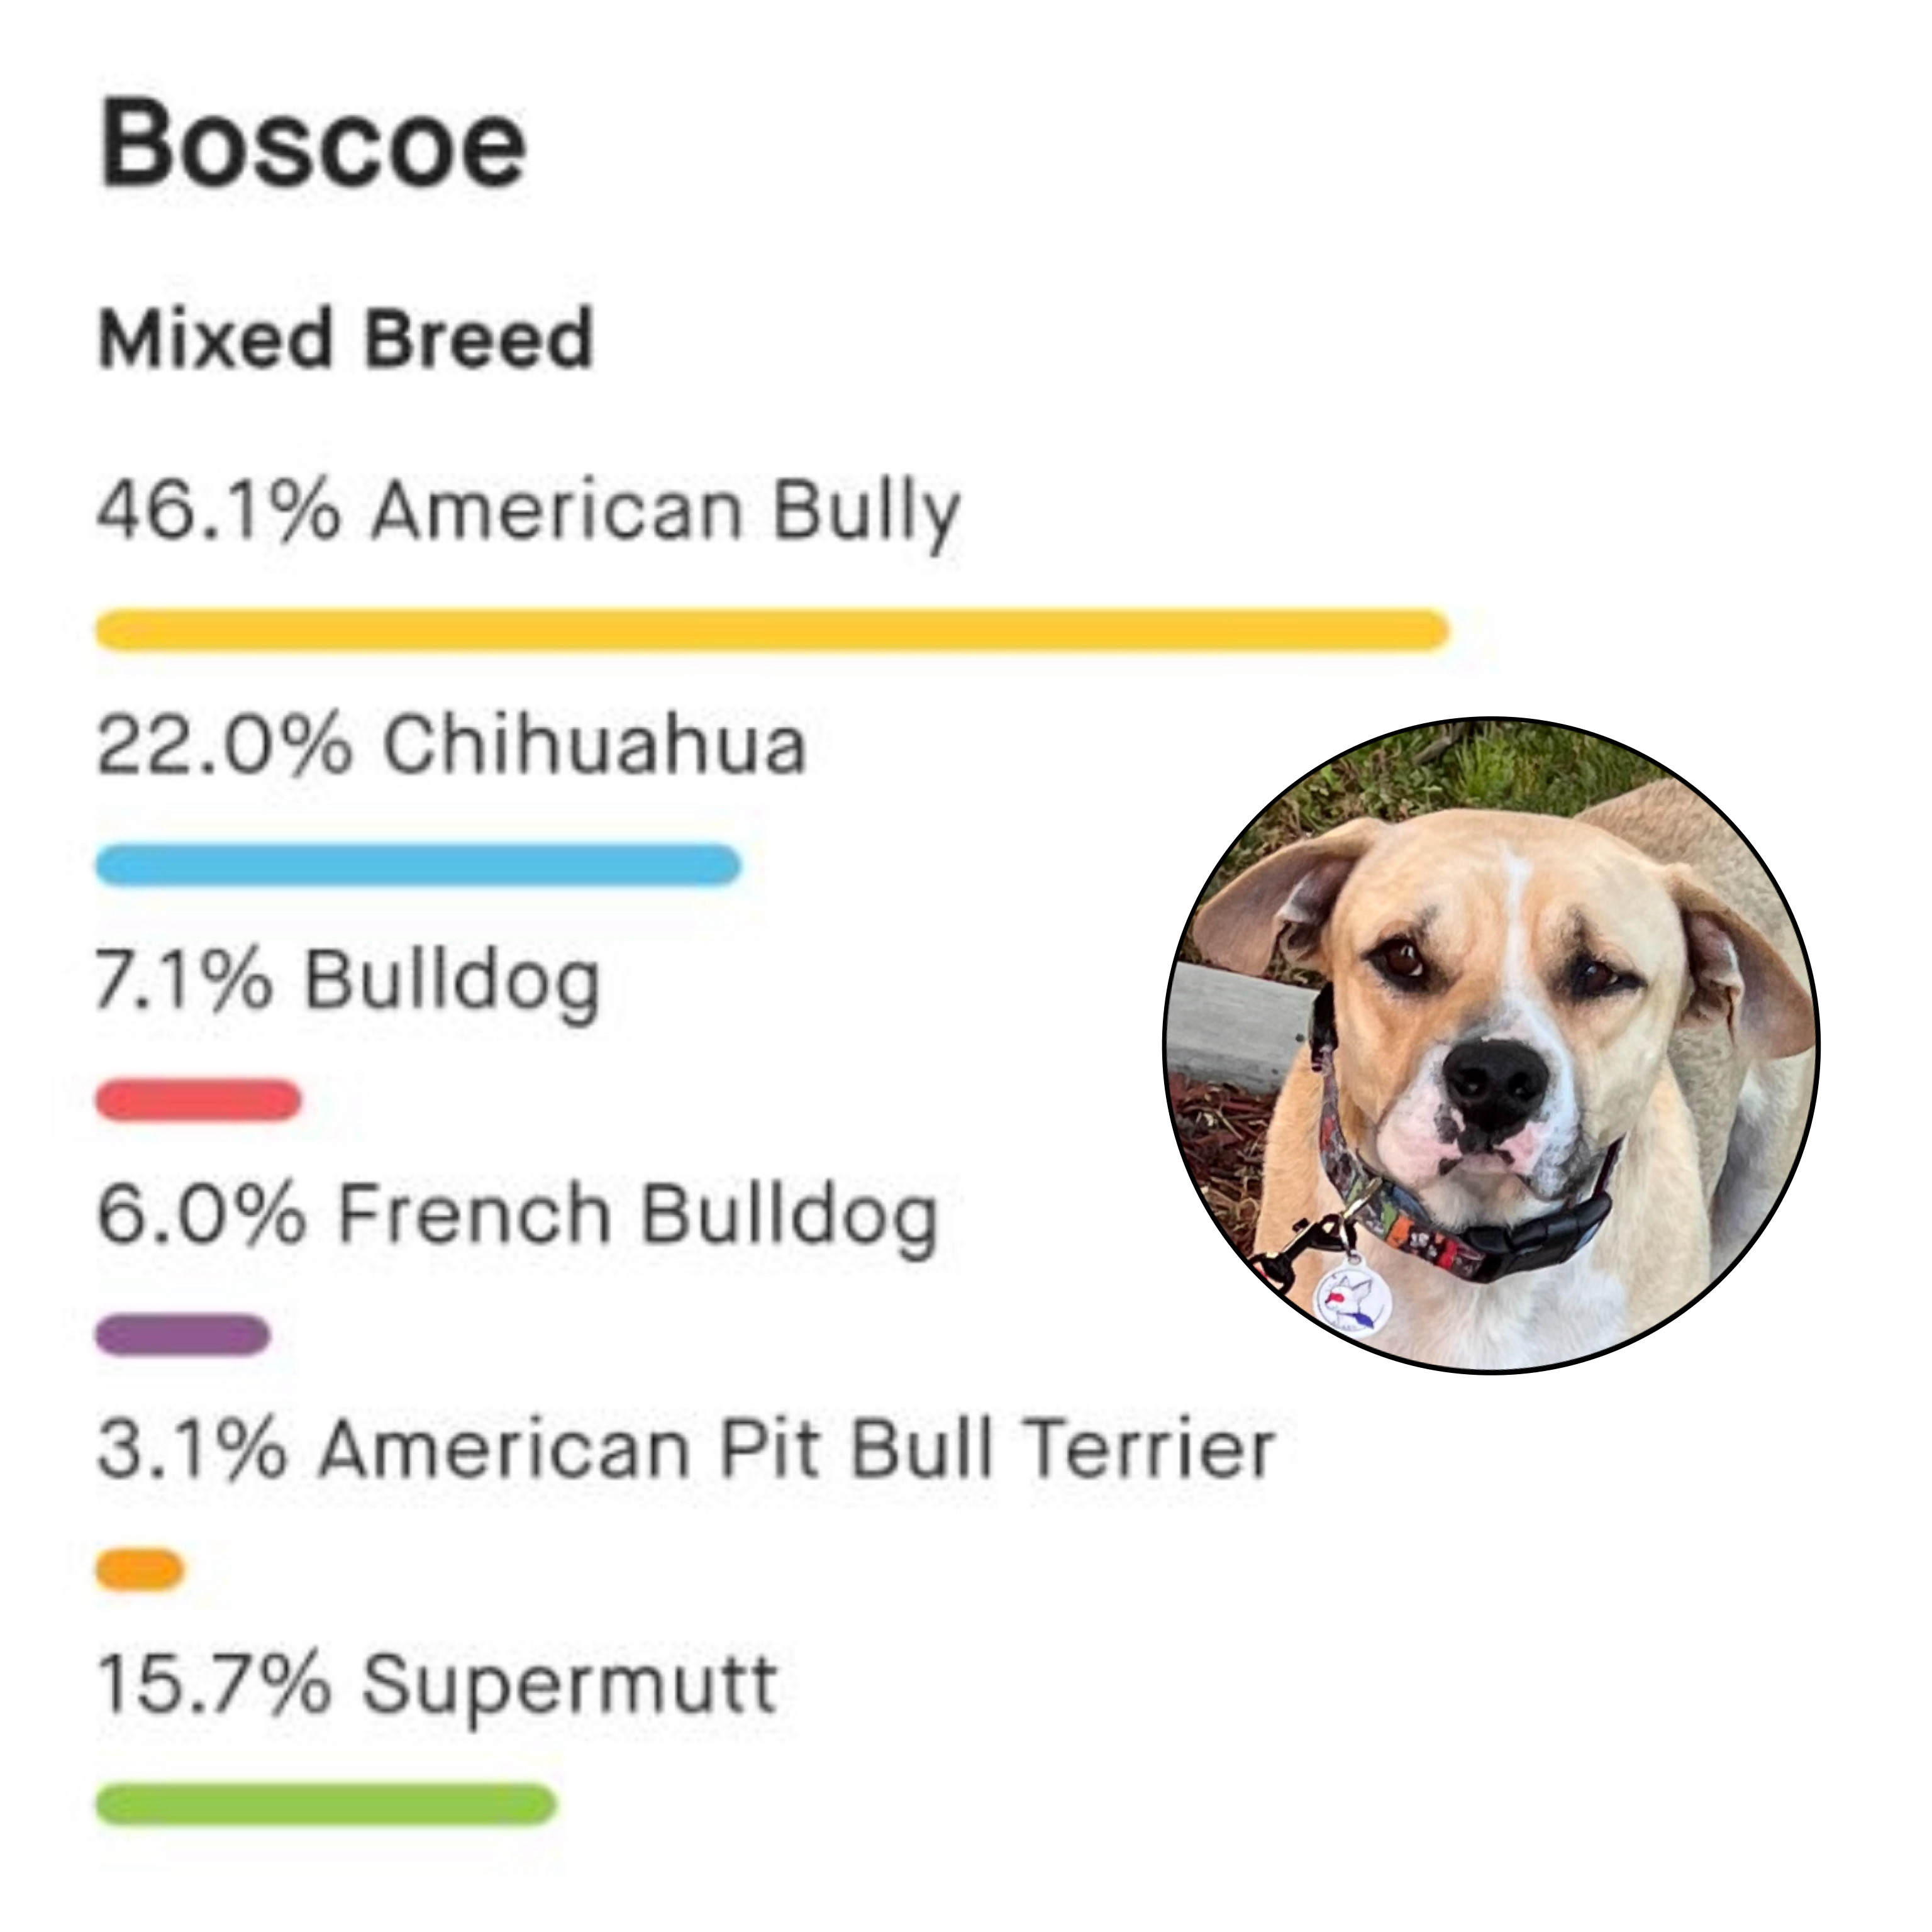Viewport: 1932px width, 1932px height.
Task: Click the small orange Pit Bull Terrier bar
Action: 140,1570
